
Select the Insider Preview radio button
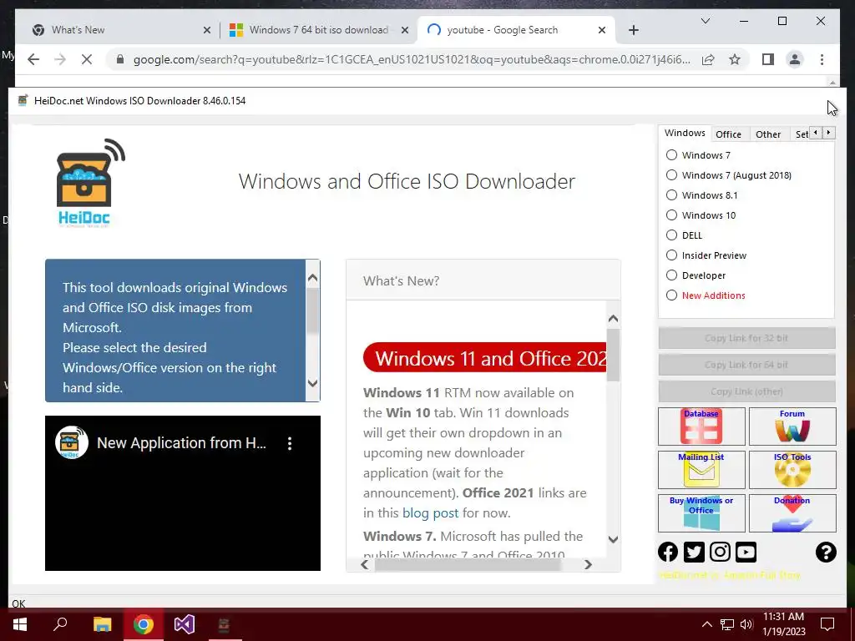tap(672, 255)
